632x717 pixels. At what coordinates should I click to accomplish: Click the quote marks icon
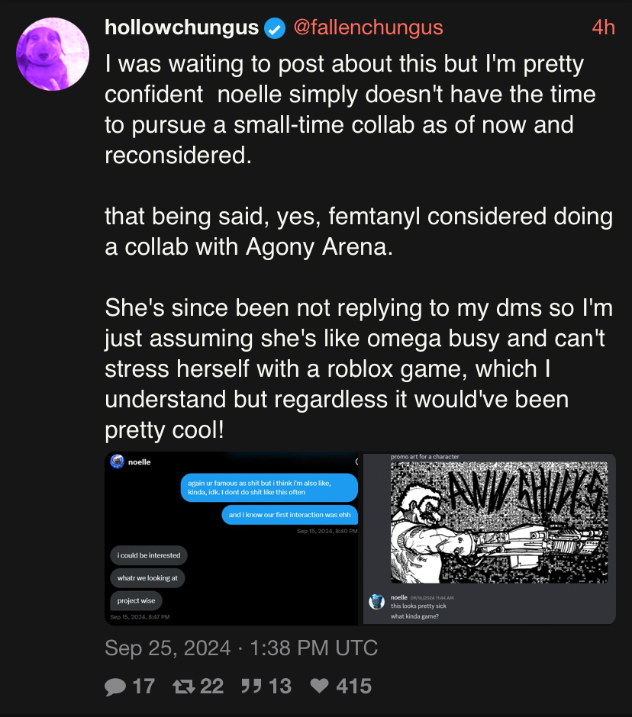pyautogui.click(x=251, y=686)
